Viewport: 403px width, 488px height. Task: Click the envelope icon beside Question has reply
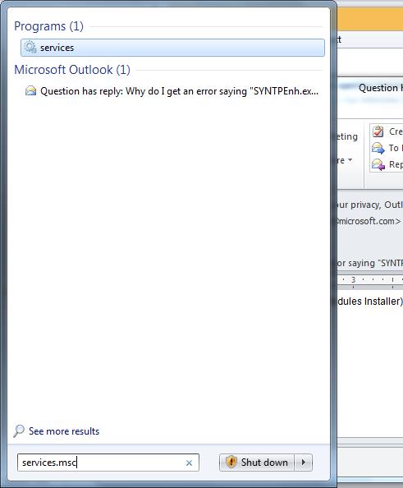(x=30, y=91)
